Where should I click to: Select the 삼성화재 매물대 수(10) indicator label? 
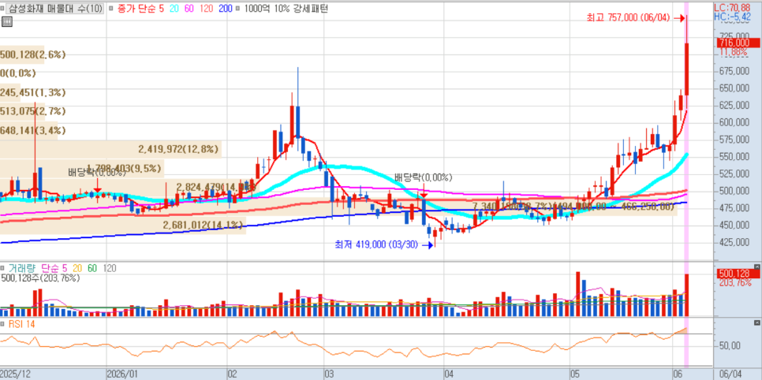point(56,8)
